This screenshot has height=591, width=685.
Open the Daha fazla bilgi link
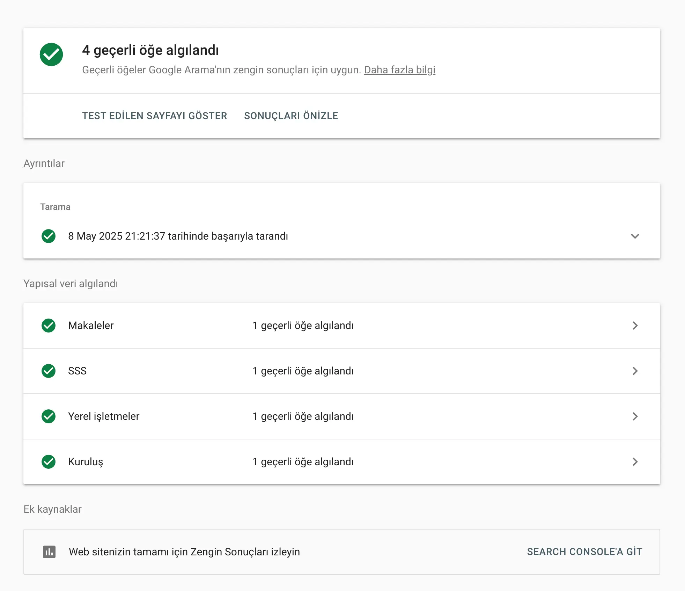point(399,70)
